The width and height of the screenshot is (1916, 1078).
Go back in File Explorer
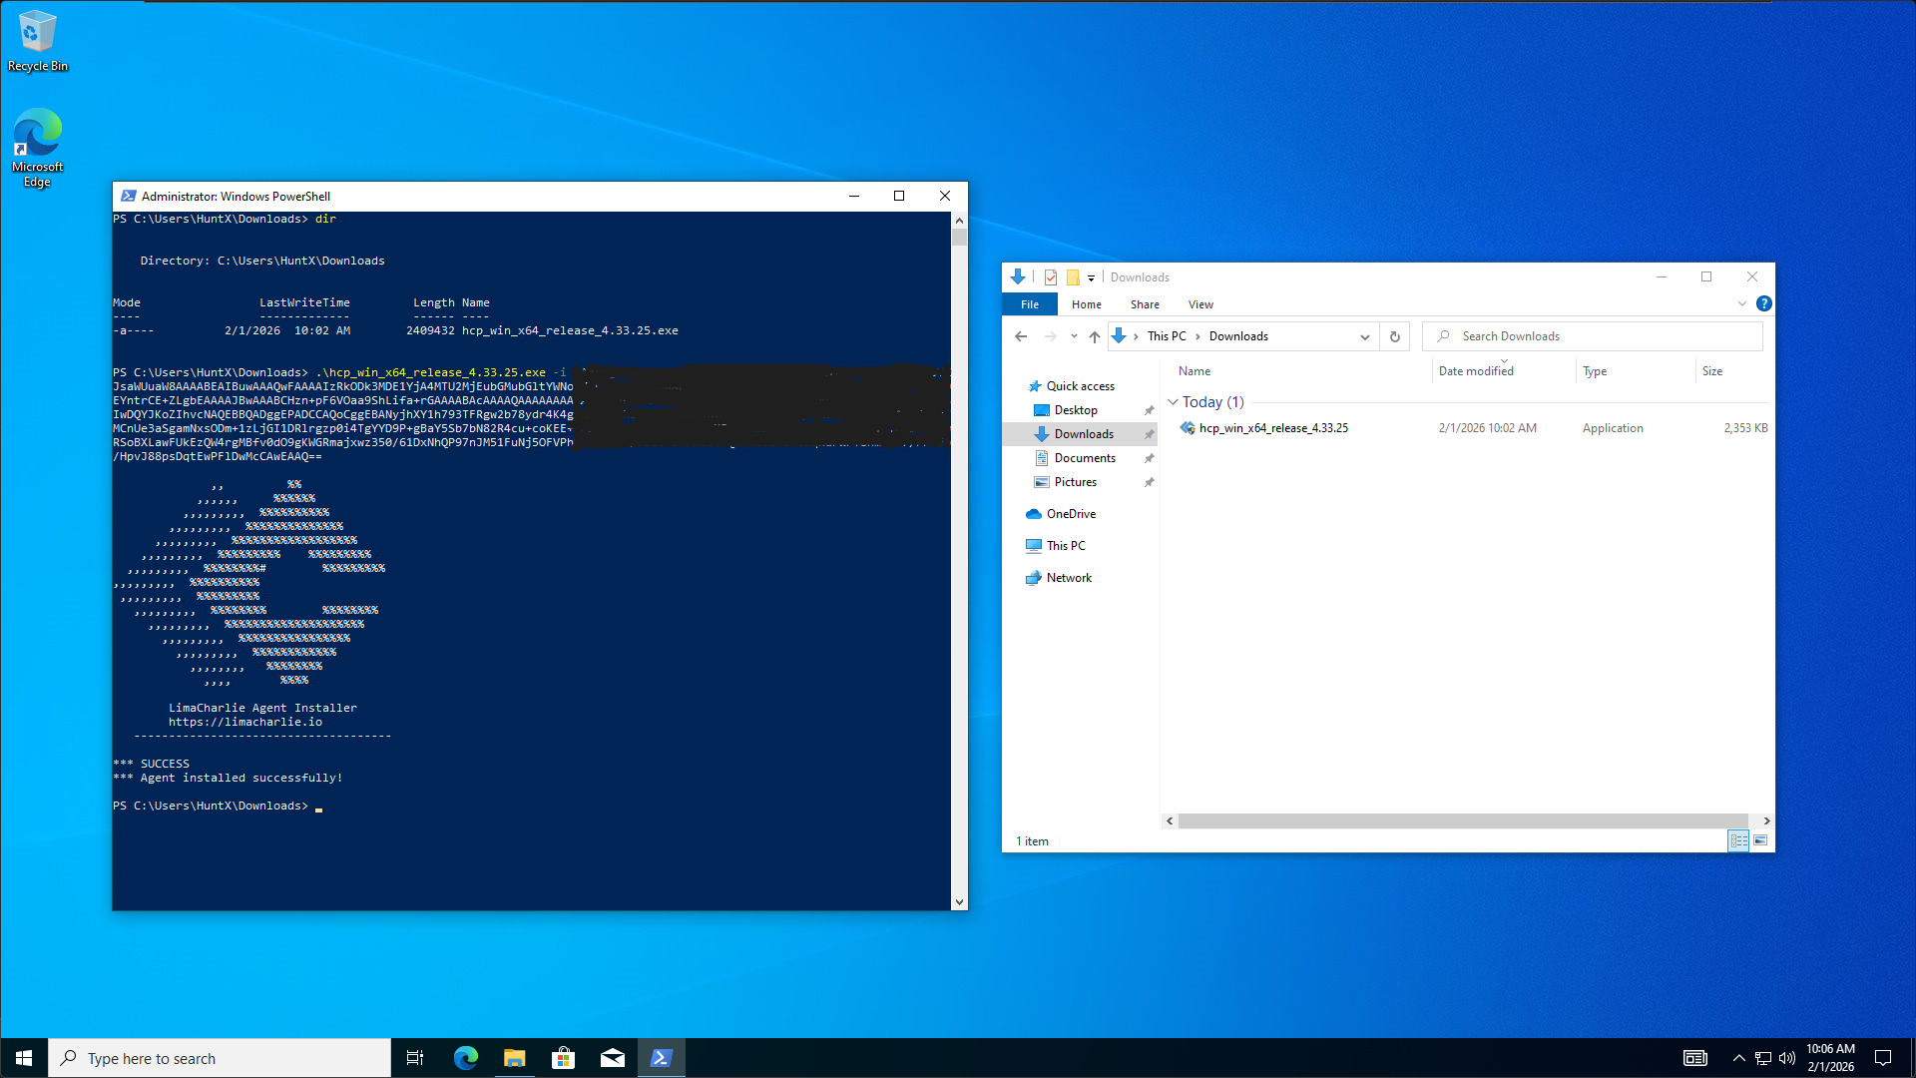coord(1021,336)
